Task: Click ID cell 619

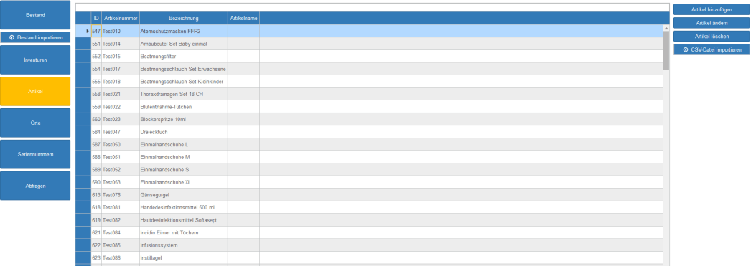Action: [x=96, y=220]
